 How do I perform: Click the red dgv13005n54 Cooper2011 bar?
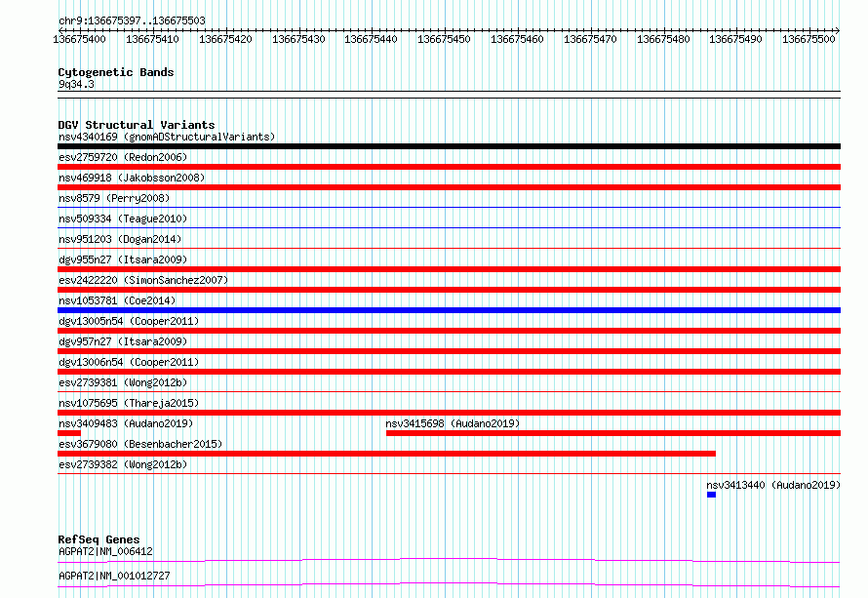(x=449, y=331)
